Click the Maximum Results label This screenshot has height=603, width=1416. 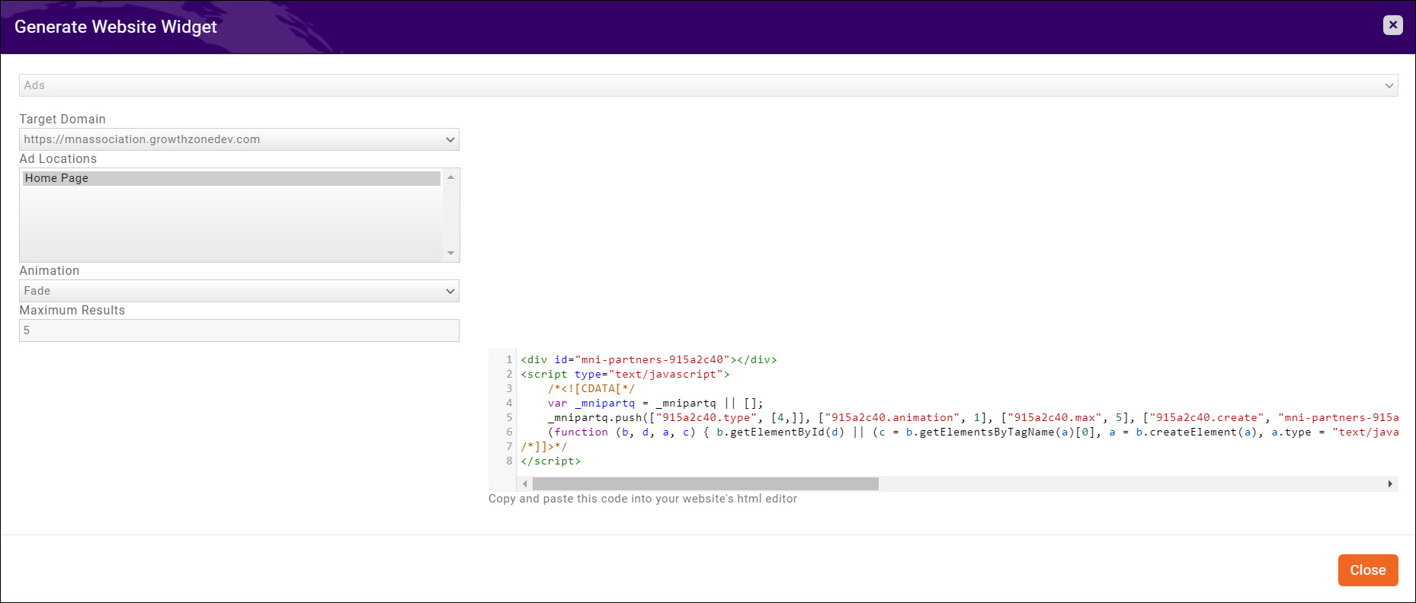(72, 310)
